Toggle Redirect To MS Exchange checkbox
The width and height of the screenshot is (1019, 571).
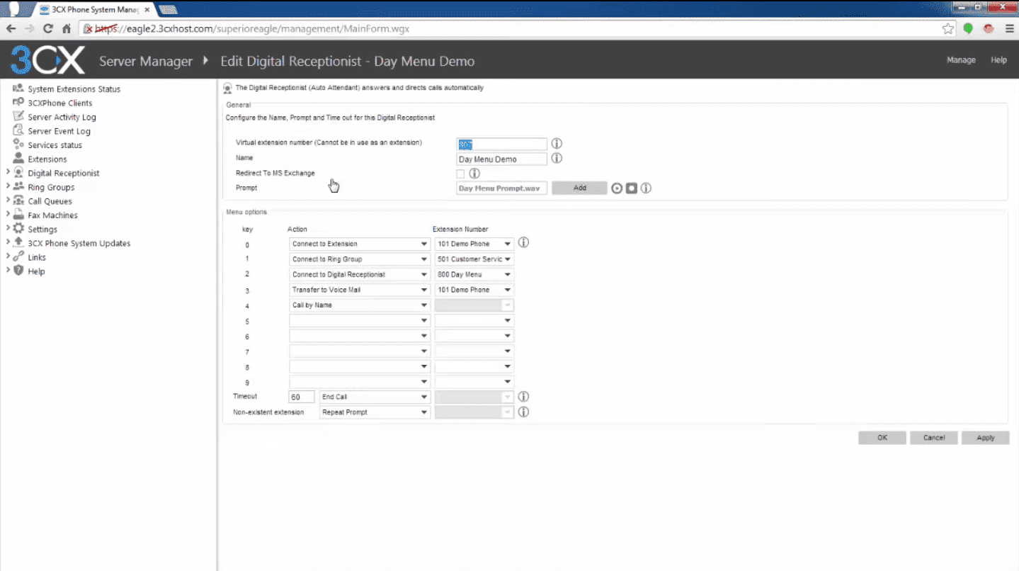click(x=461, y=174)
